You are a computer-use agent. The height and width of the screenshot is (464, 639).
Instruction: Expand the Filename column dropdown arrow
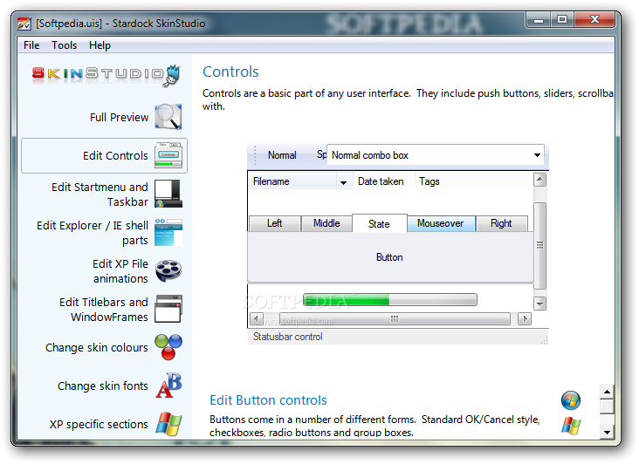point(344,183)
